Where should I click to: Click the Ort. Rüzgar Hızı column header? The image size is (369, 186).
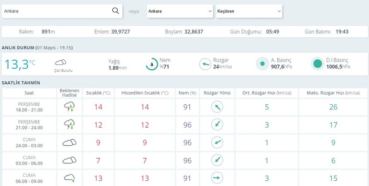267,93
